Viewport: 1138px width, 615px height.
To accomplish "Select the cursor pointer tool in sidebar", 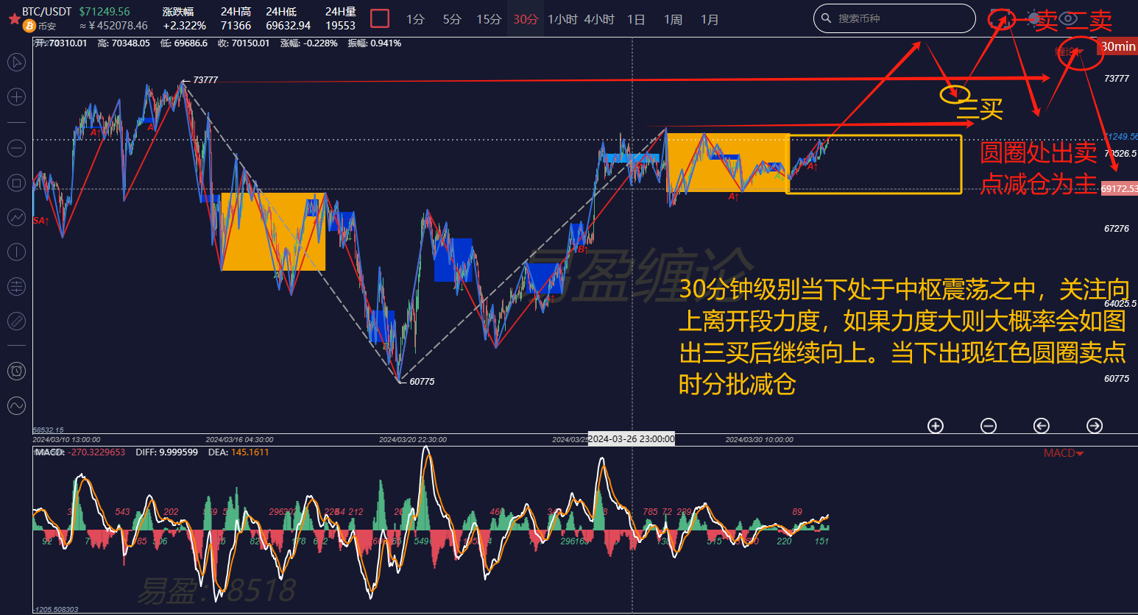I will (16, 62).
